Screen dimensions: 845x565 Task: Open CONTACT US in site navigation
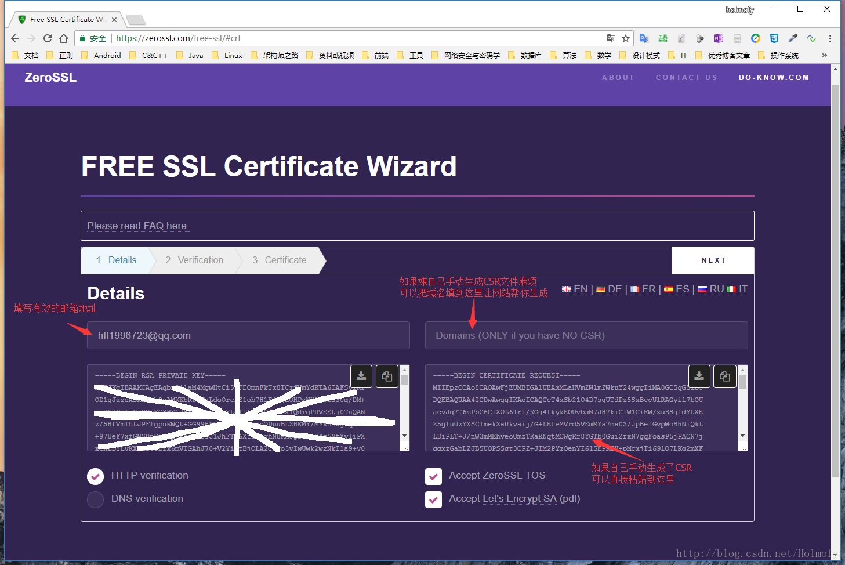coord(687,78)
